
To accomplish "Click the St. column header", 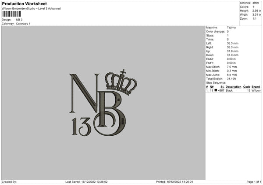I will click(x=222, y=87).
